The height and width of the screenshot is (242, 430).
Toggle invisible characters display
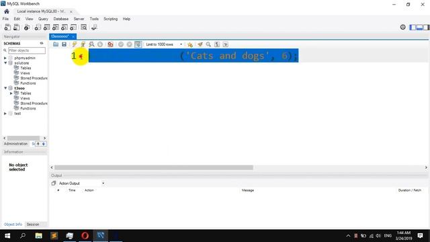click(217, 44)
